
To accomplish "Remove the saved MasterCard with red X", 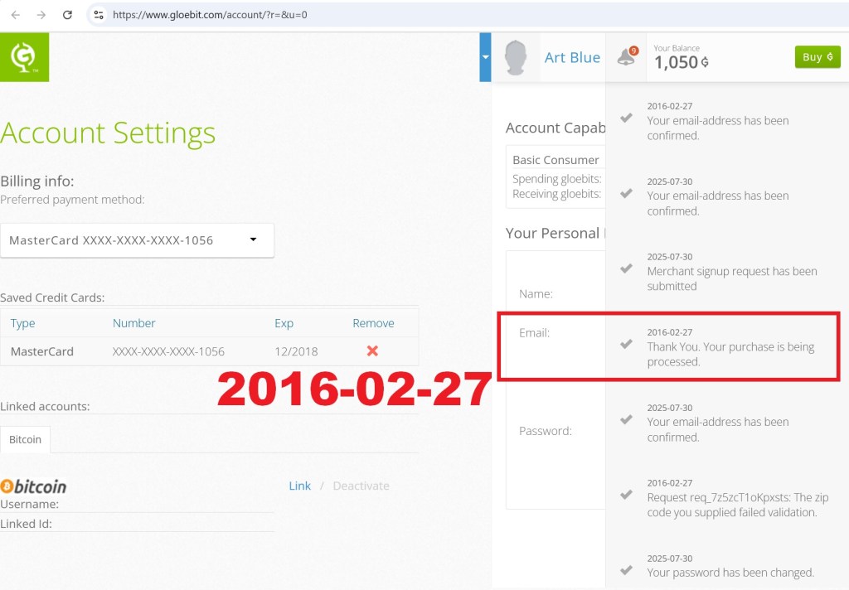I will tap(372, 351).
